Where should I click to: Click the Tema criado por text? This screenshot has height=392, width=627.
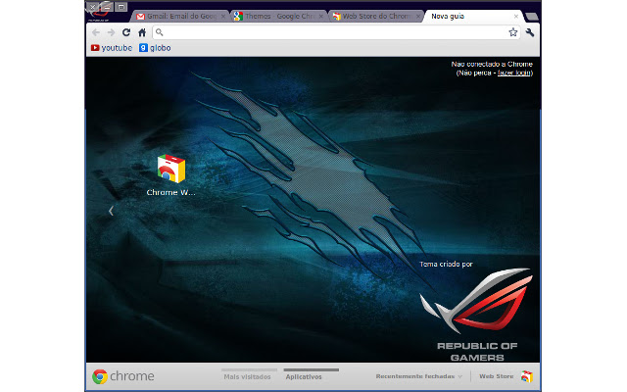446,264
